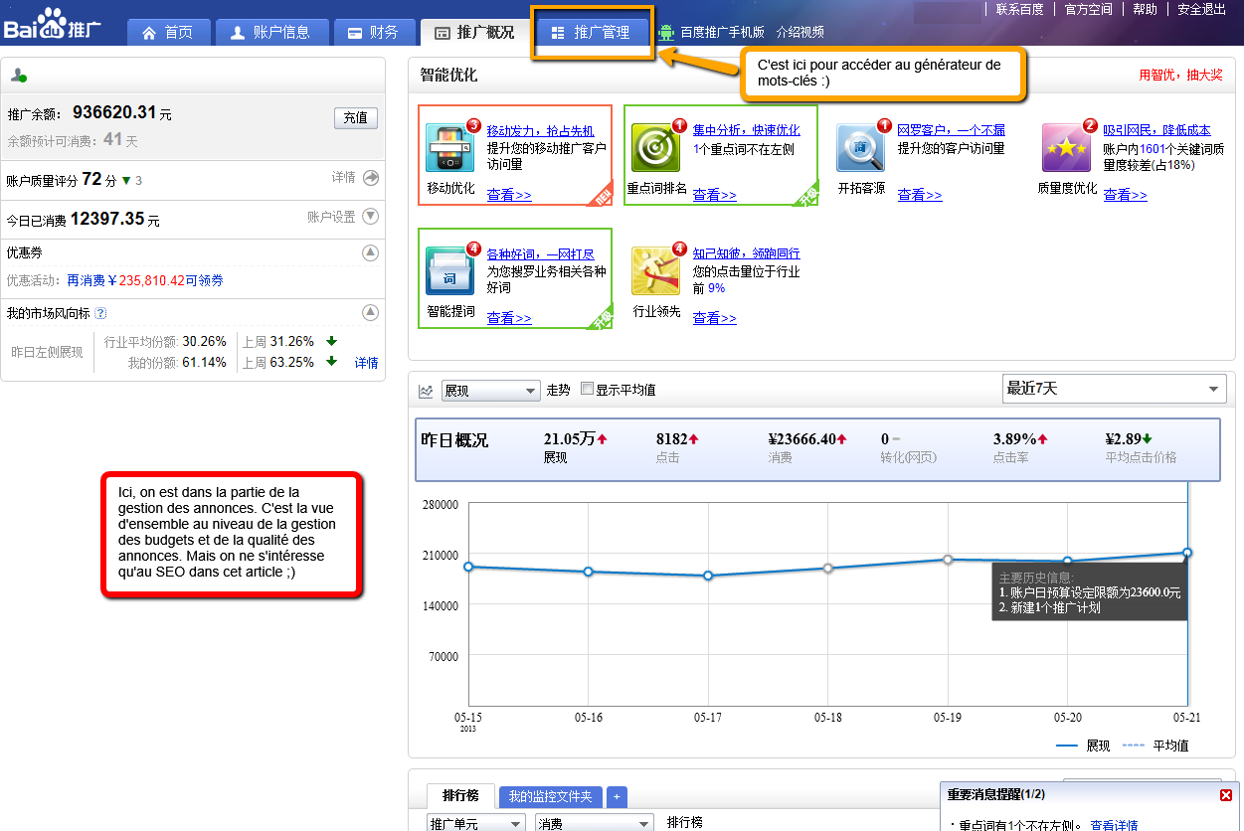
Task: Enable the 显示平均值 checkbox
Action: tap(587, 390)
